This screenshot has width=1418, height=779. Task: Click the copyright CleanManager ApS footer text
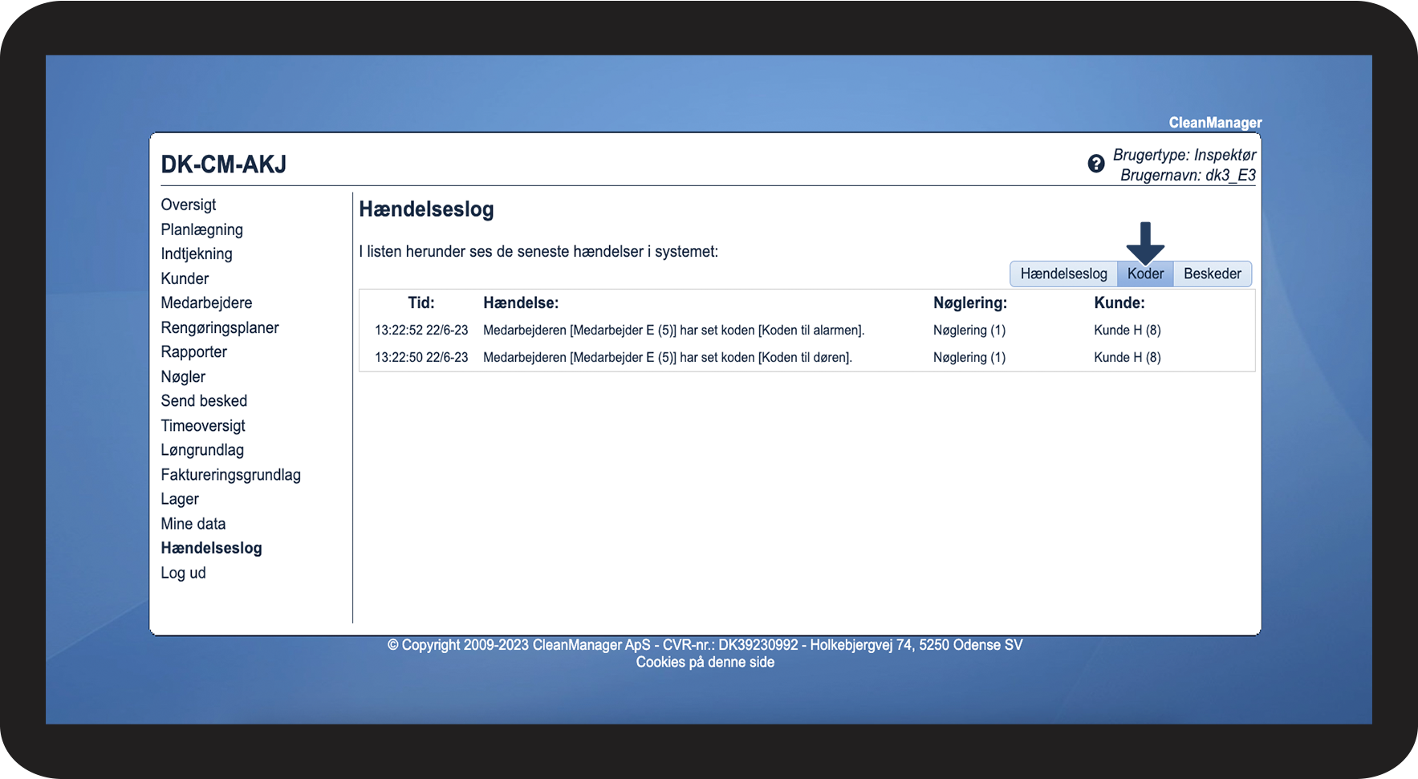(x=705, y=645)
